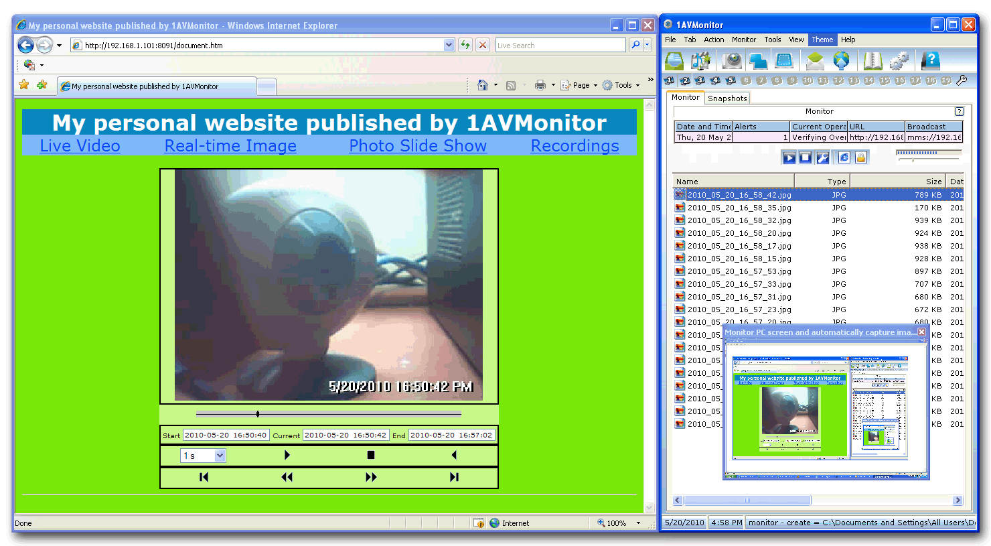Fast forward the slideshow
991x546 pixels.
[x=371, y=477]
